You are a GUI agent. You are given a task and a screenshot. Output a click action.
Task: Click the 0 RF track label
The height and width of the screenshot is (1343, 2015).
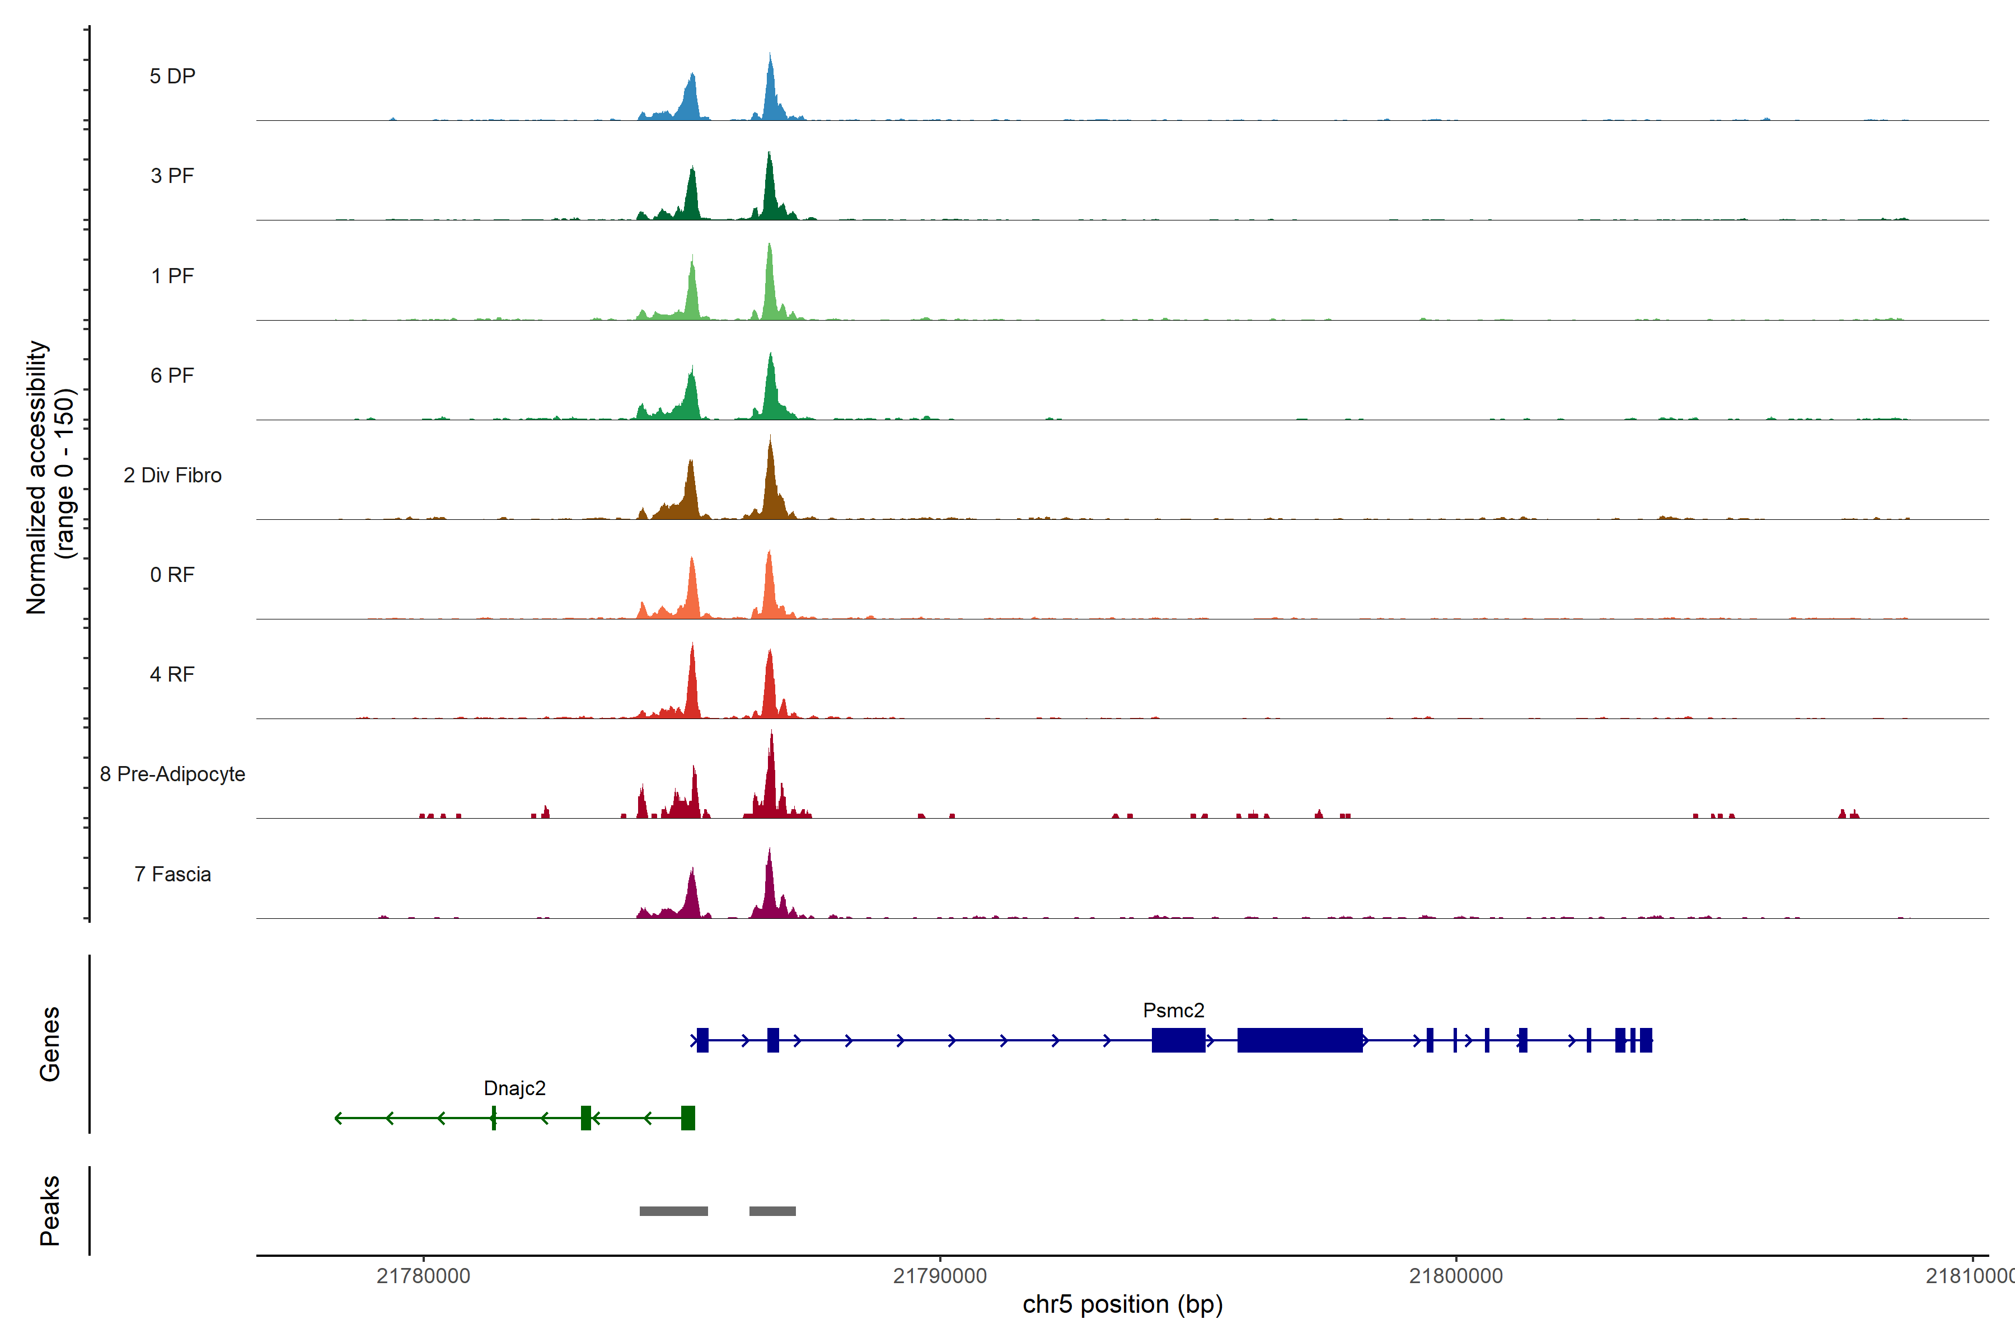pyautogui.click(x=172, y=575)
